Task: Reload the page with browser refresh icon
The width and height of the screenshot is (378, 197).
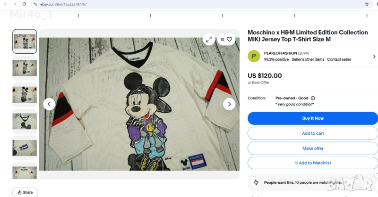Action: tap(24, 4)
